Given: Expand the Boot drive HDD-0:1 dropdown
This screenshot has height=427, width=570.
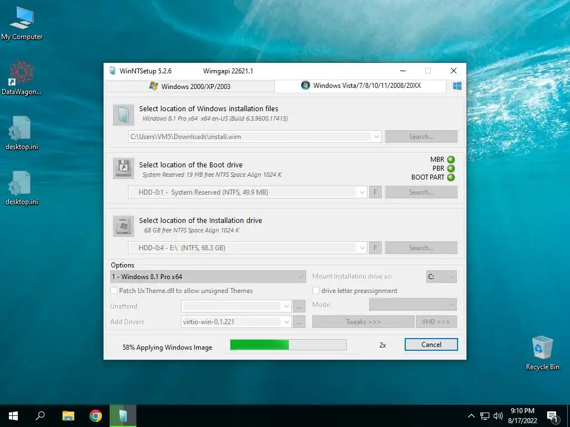Looking at the screenshot, I should pyautogui.click(x=362, y=192).
